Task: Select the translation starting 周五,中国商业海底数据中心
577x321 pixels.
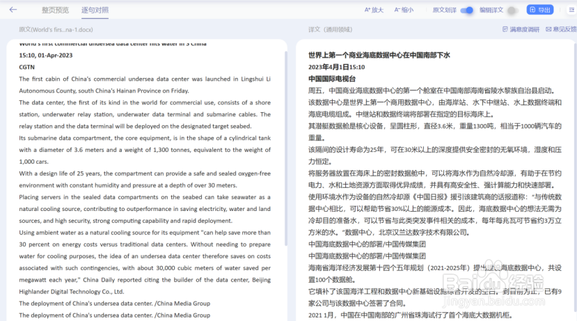Action: (x=432, y=91)
